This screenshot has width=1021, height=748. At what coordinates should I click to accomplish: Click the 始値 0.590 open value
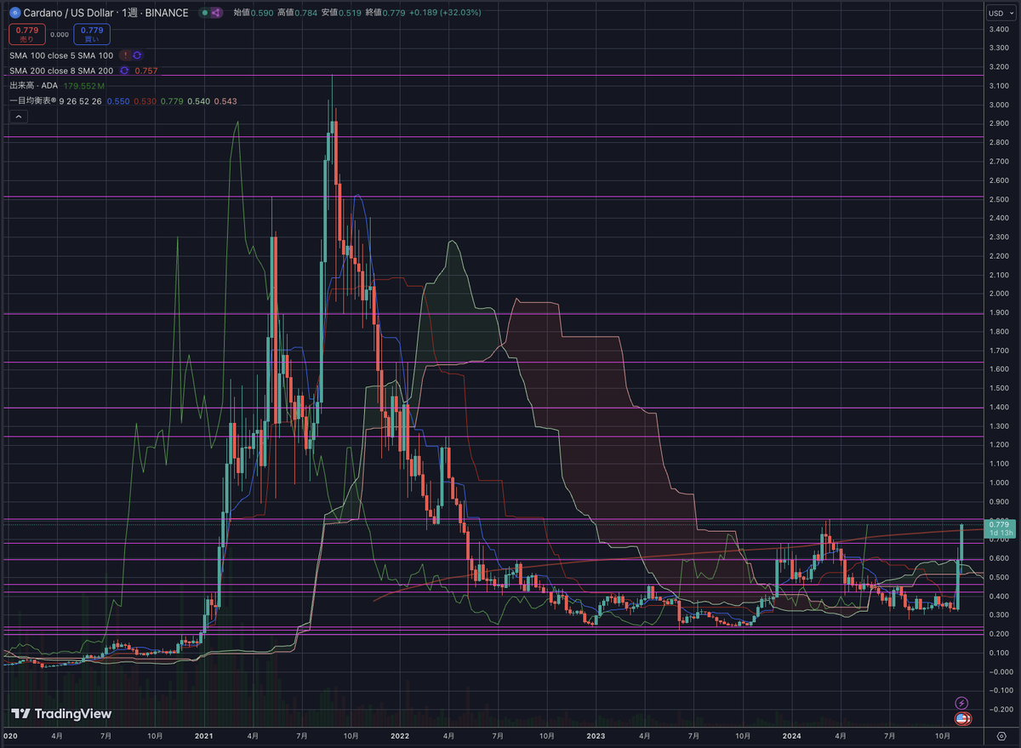[253, 13]
